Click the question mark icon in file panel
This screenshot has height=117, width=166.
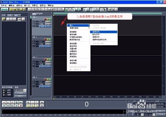tap(23, 19)
